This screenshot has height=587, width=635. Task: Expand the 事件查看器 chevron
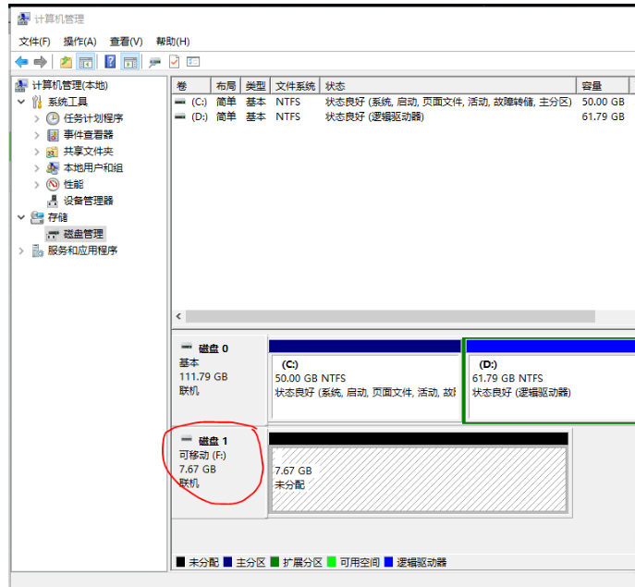point(37,135)
